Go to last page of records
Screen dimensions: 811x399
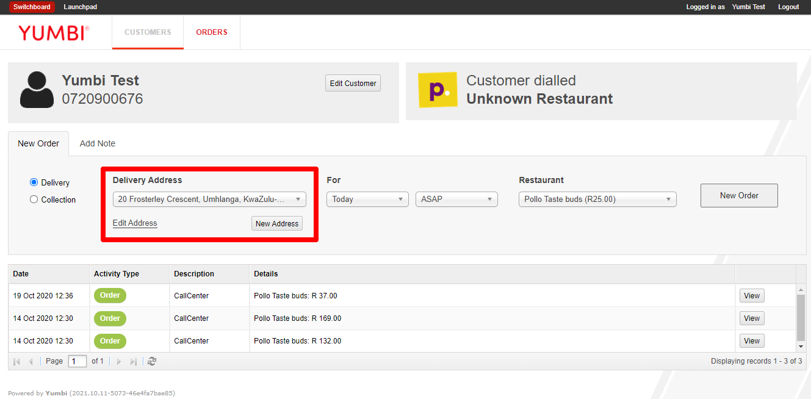pos(133,361)
